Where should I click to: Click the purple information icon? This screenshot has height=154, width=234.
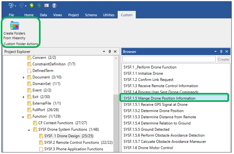(54, 6)
